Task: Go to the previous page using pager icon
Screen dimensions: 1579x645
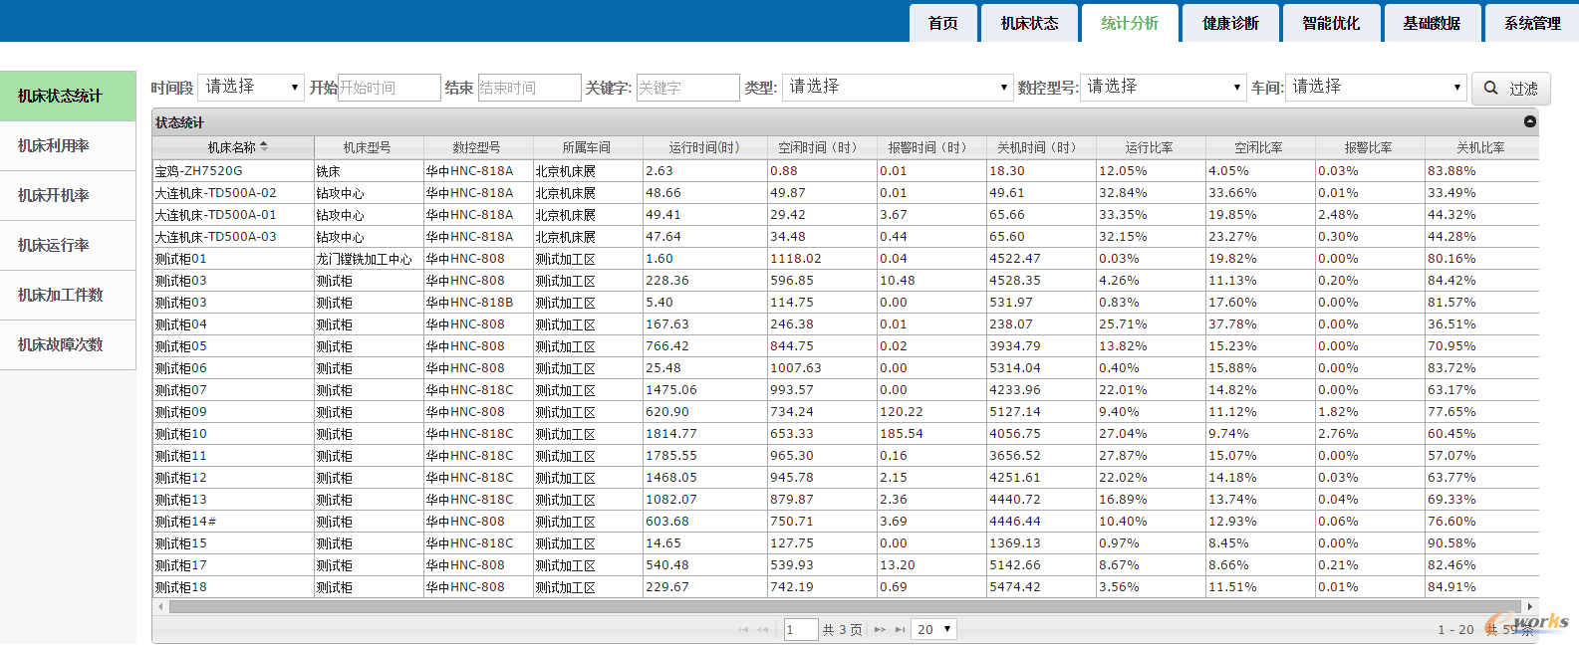Action: 763,629
